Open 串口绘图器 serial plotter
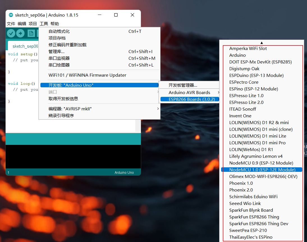The image size is (307, 242). pos(100,65)
